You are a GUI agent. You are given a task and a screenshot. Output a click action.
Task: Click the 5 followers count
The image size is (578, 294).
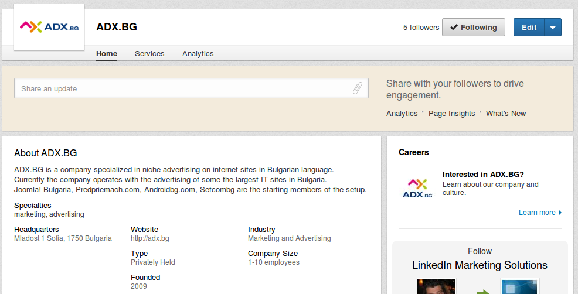click(x=421, y=28)
